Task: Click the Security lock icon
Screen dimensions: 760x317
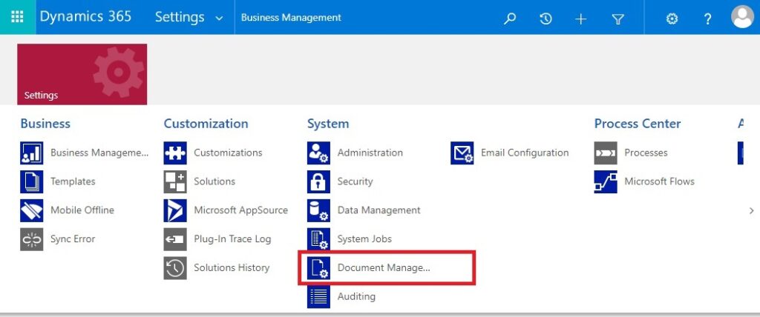Action: click(318, 182)
